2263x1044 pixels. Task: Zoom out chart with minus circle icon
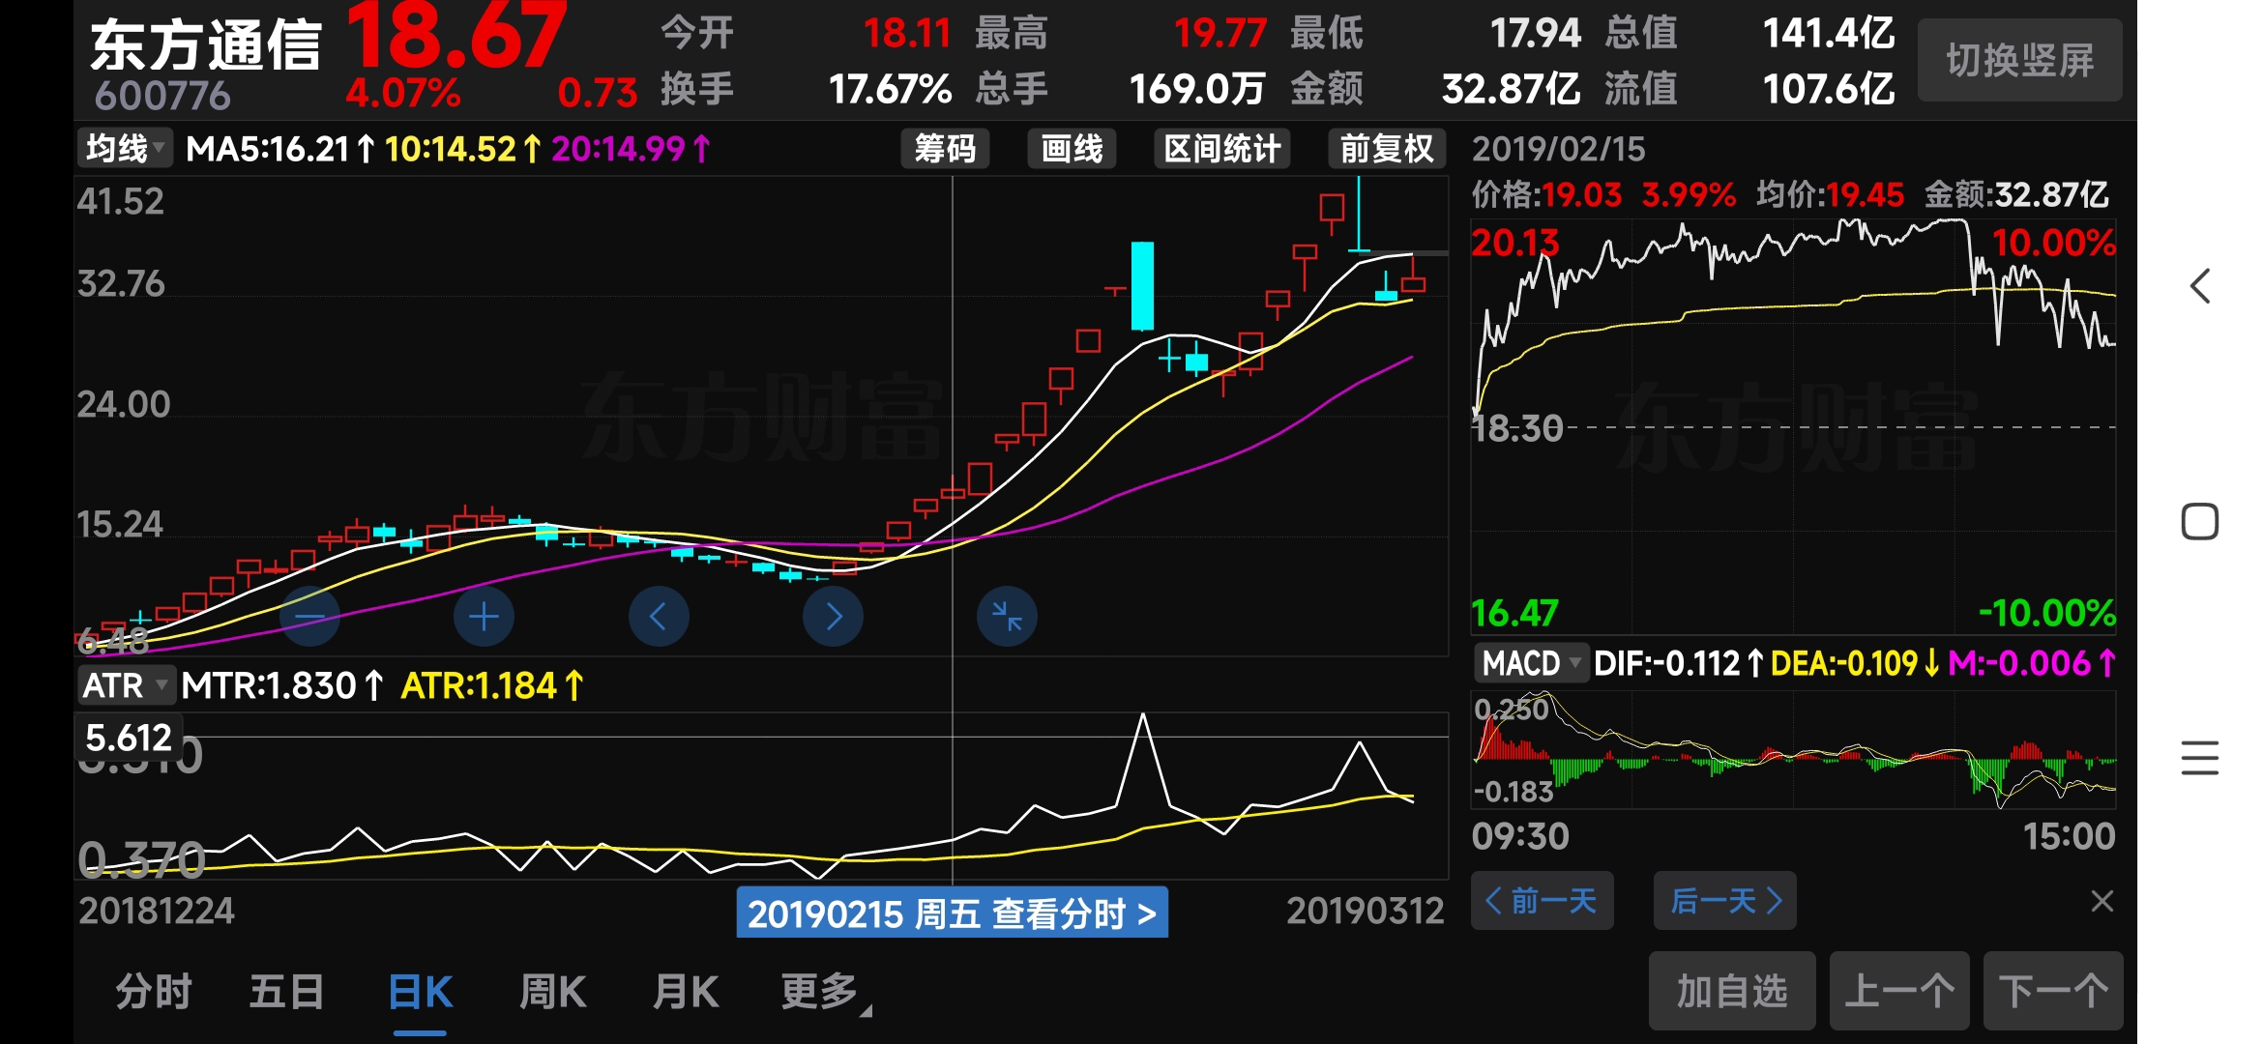point(309,617)
